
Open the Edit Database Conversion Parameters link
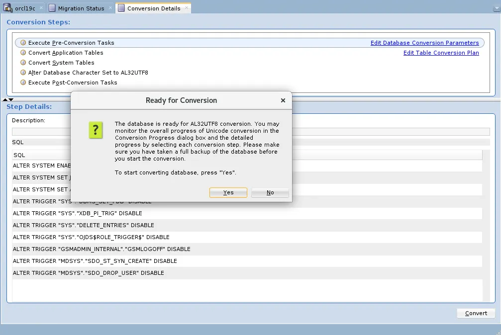click(424, 43)
